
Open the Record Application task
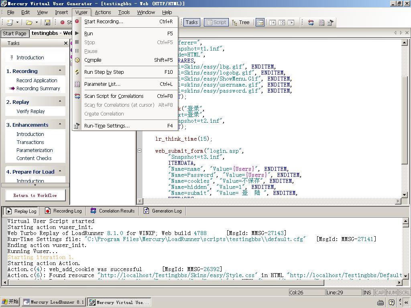coord(37,80)
